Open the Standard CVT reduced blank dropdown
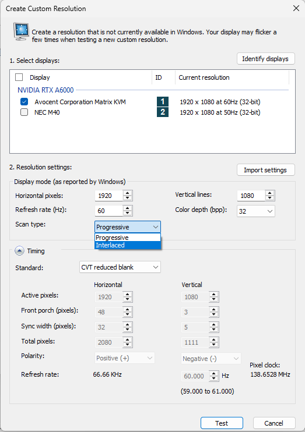305x432 pixels. (x=120, y=267)
